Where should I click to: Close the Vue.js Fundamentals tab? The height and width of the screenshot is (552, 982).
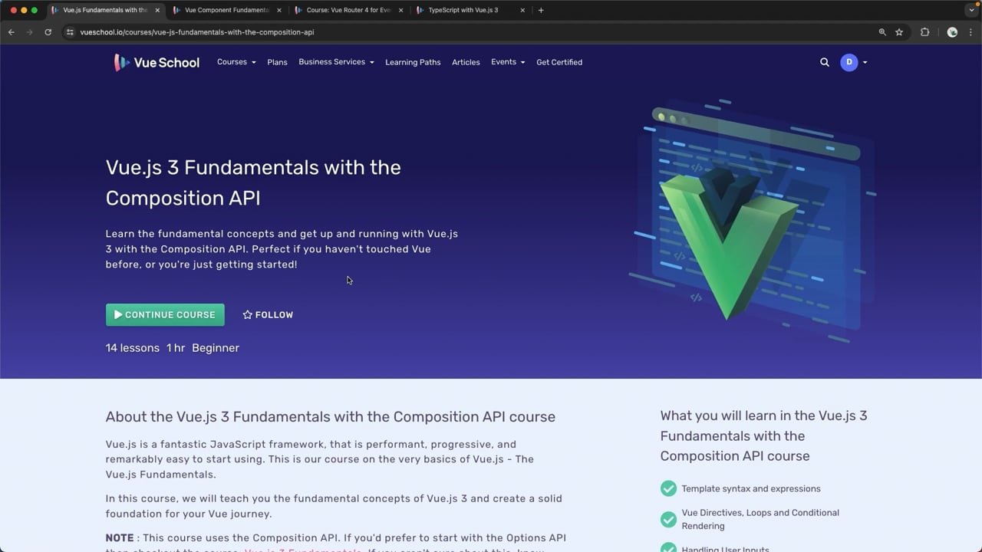point(158,10)
